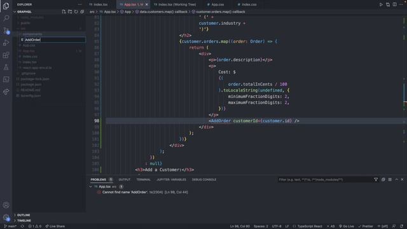Open changes compare icon in editor toolbar
Screen dimensions: 407x229
[388, 4]
